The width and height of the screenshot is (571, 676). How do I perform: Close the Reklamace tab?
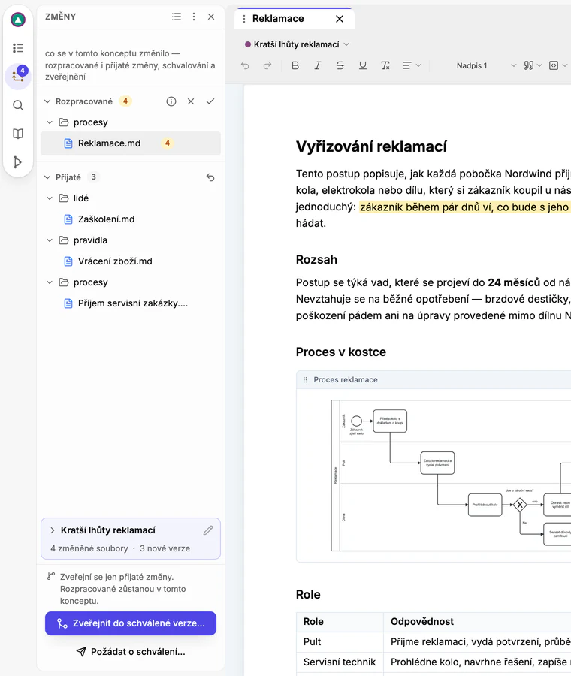(x=340, y=19)
